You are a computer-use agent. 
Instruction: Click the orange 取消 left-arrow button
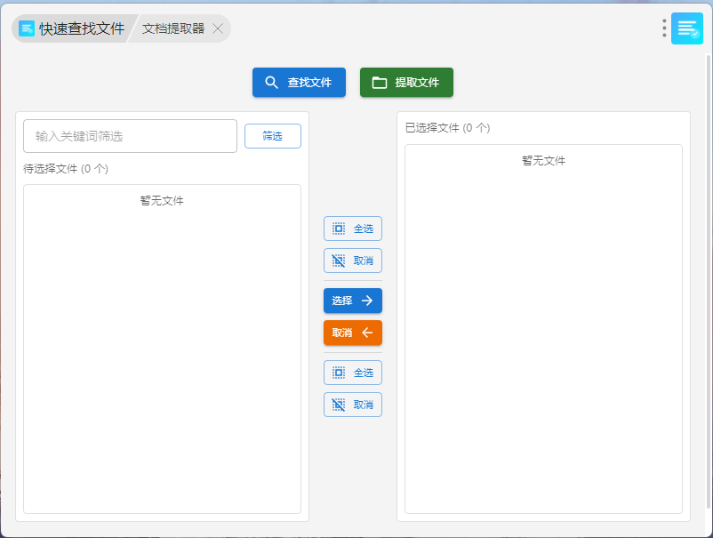point(352,333)
